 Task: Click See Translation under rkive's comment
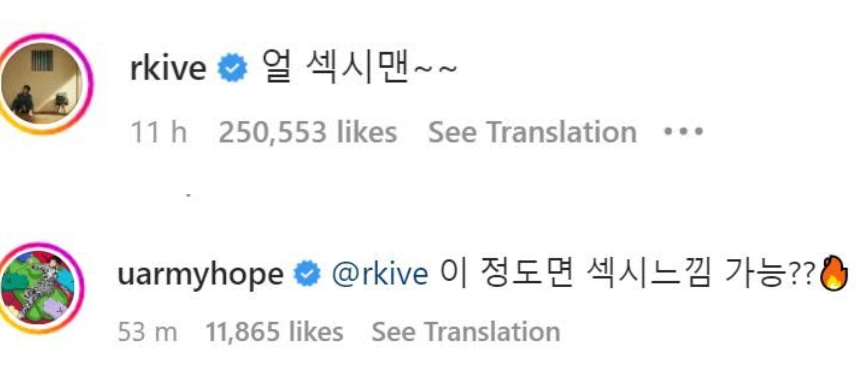point(532,132)
